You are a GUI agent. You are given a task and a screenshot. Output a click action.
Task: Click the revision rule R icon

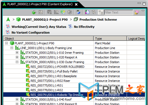click(8, 26)
